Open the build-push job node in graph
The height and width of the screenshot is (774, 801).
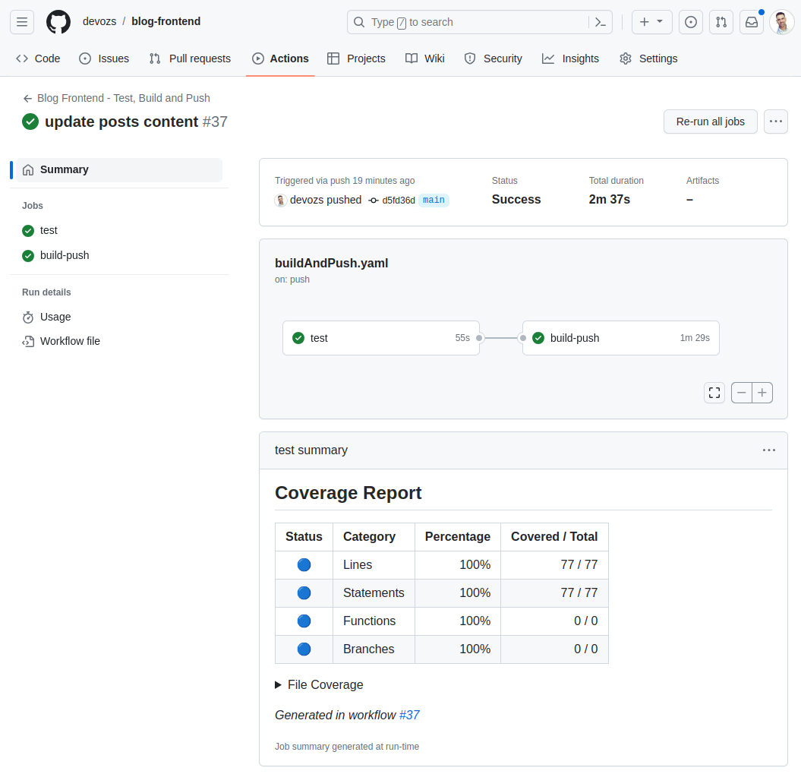620,338
